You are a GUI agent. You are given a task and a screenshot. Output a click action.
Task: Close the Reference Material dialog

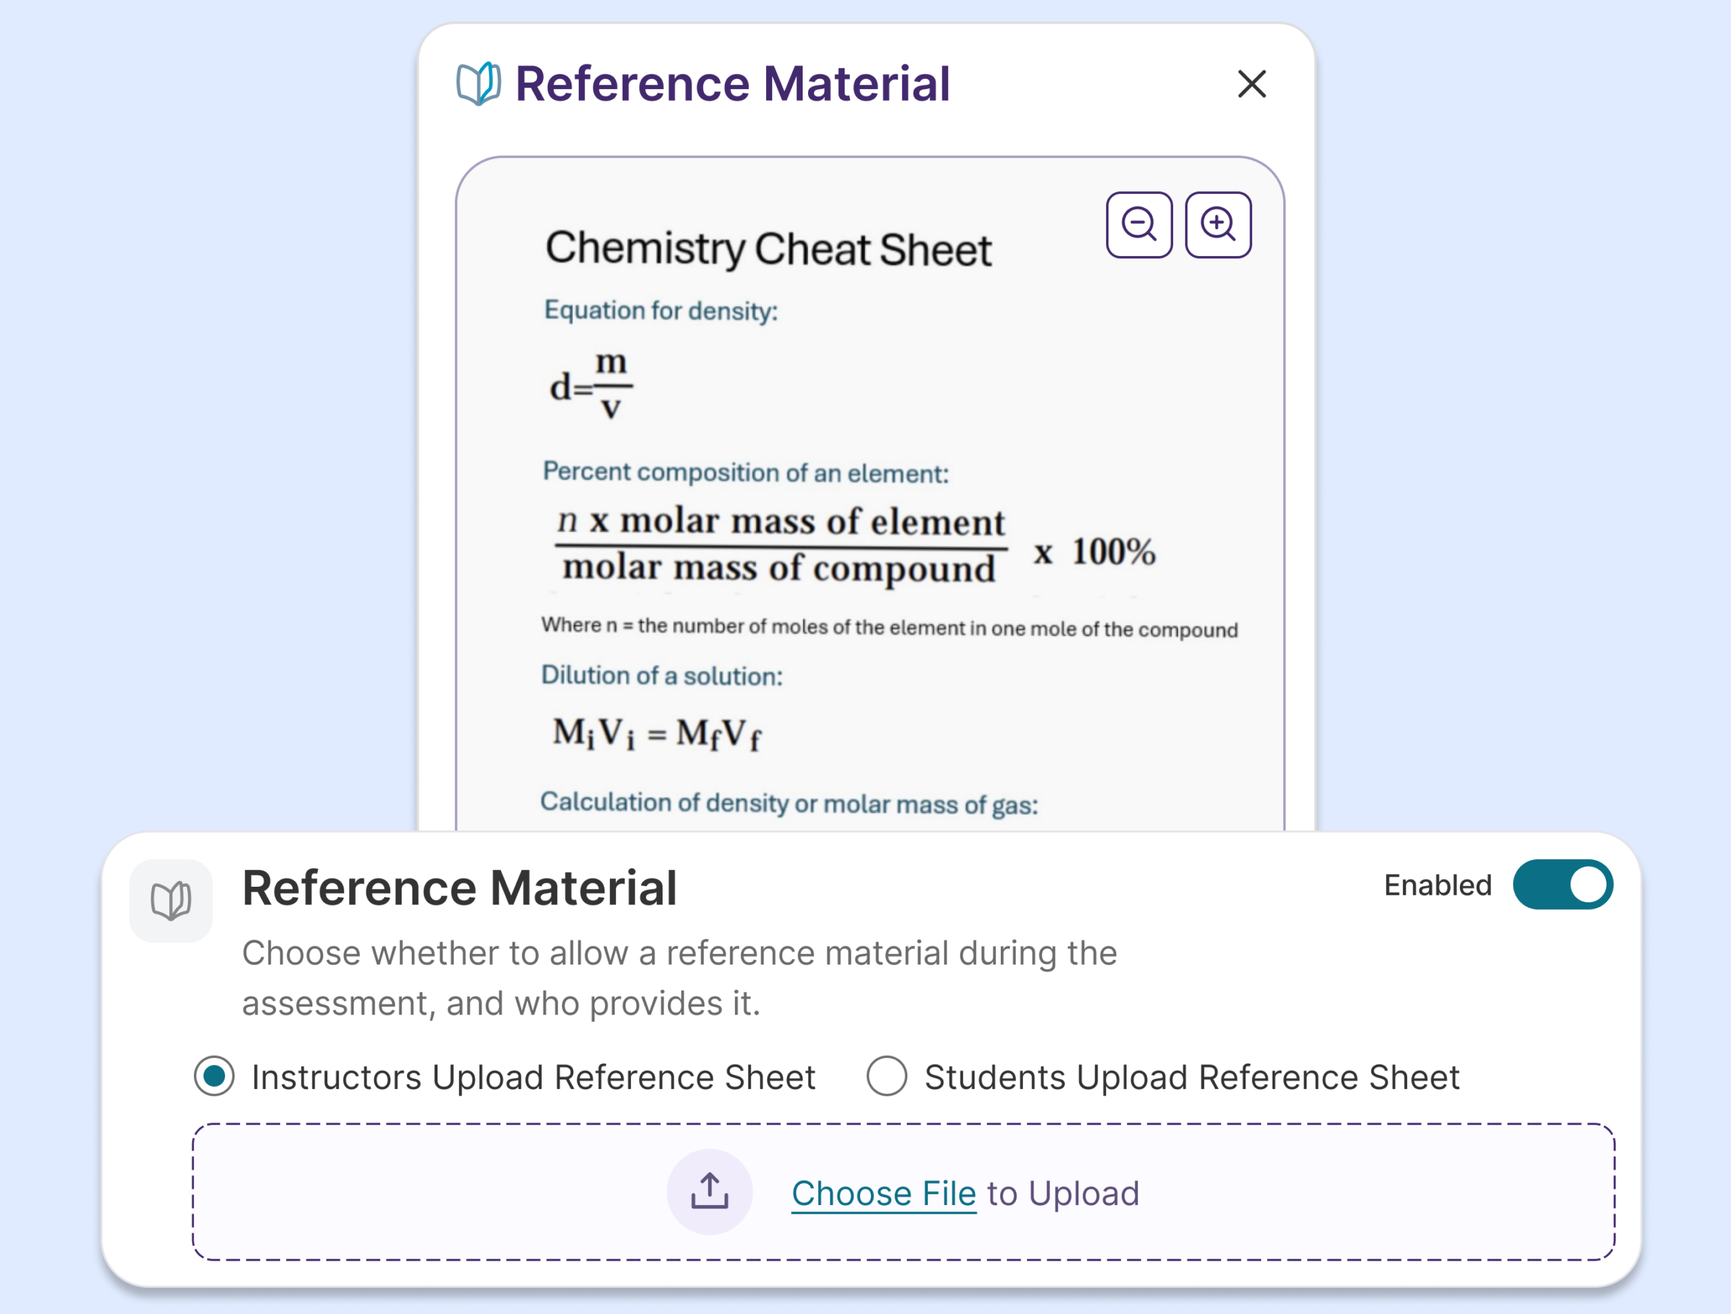click(1252, 84)
